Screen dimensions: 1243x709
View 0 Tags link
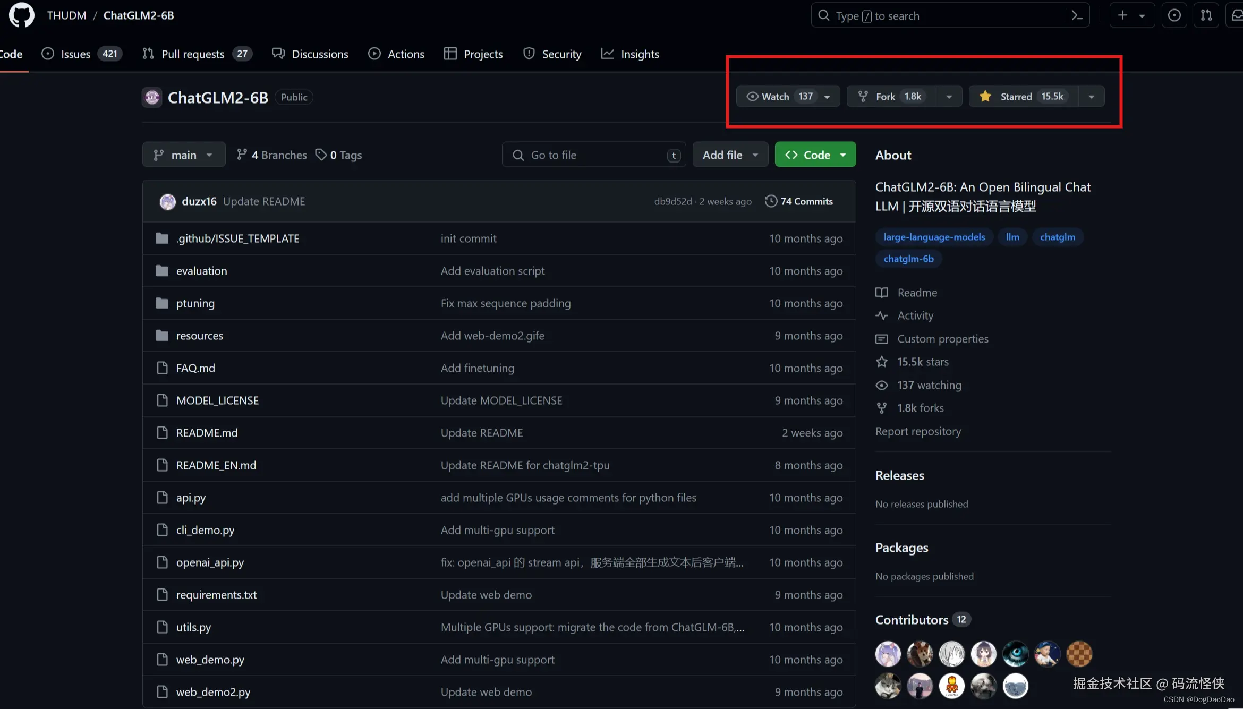click(339, 155)
